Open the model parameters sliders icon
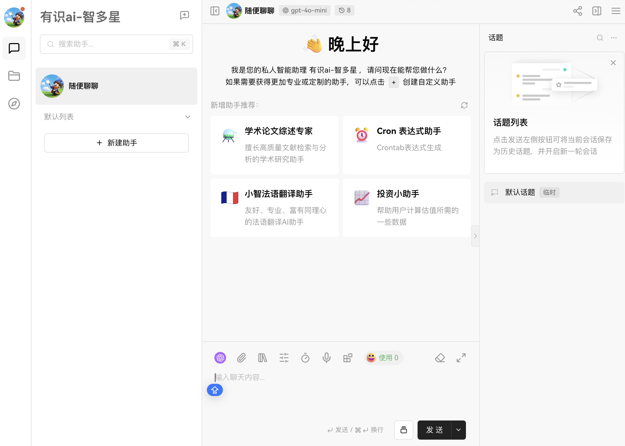The height and width of the screenshot is (446, 625). point(284,357)
